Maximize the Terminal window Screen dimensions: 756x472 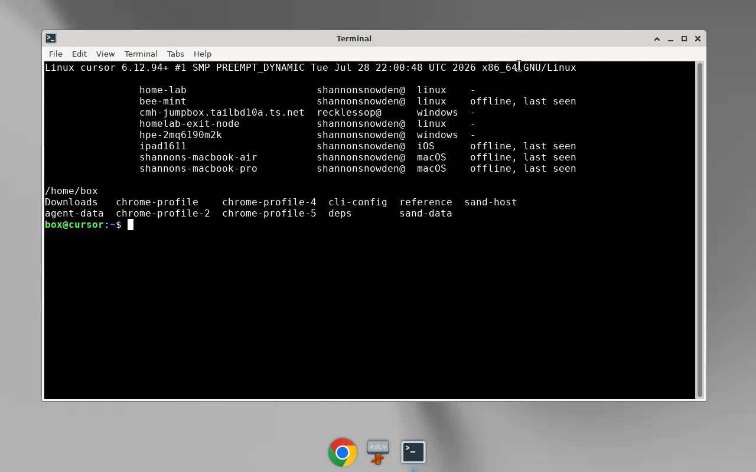coord(684,39)
